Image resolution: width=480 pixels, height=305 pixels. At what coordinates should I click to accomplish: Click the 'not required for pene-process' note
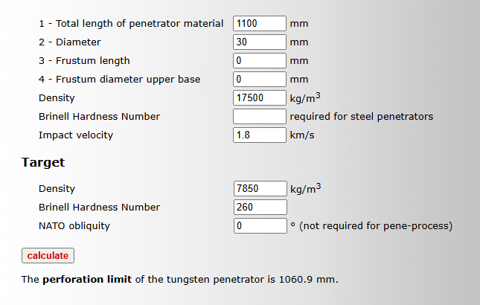[x=376, y=226]
